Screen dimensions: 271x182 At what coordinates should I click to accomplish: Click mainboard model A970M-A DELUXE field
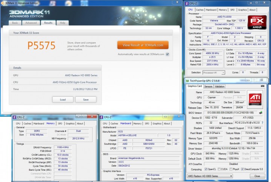click(x=137, y=135)
